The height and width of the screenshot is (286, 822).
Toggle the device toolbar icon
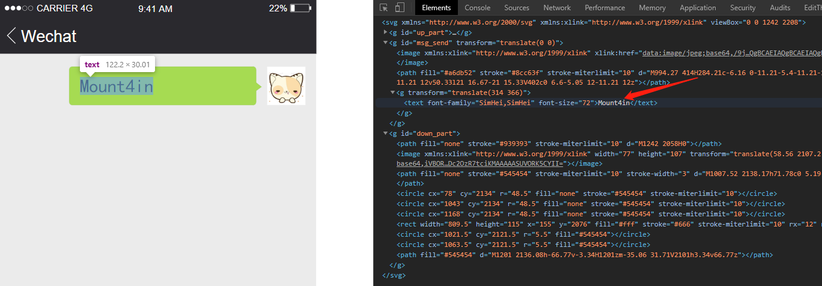click(x=400, y=8)
